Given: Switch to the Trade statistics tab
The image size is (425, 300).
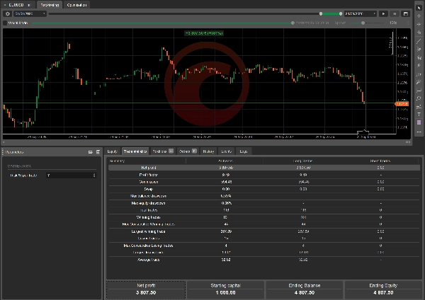Looking at the screenshot, I should [135, 151].
